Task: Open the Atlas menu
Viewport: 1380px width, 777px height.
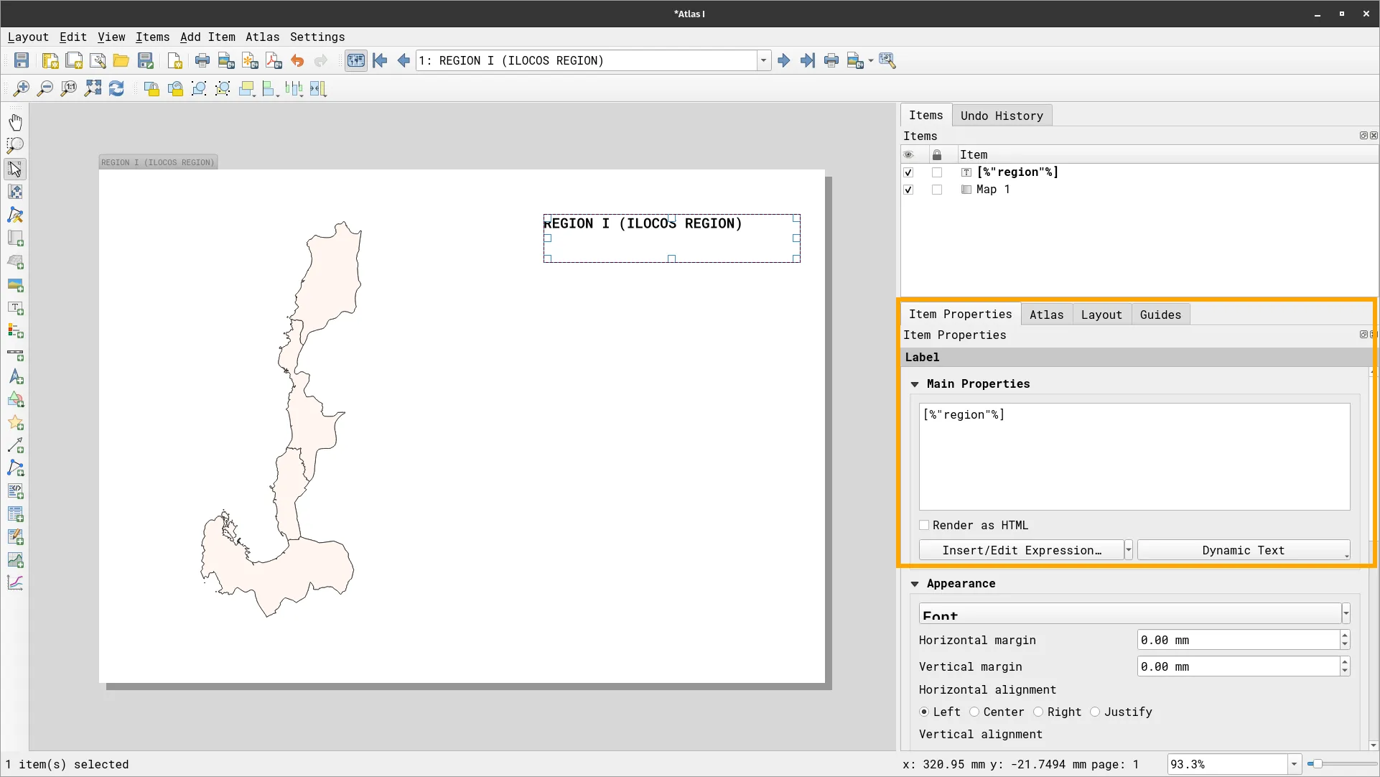Action: pyautogui.click(x=262, y=37)
